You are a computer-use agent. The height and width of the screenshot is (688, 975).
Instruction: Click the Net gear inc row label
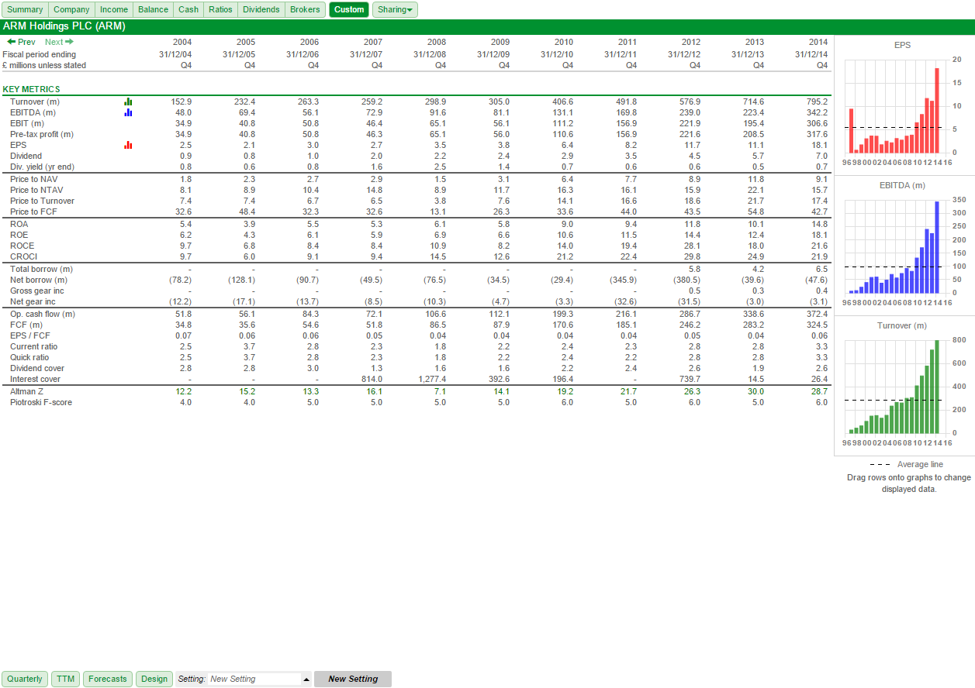[x=33, y=301]
